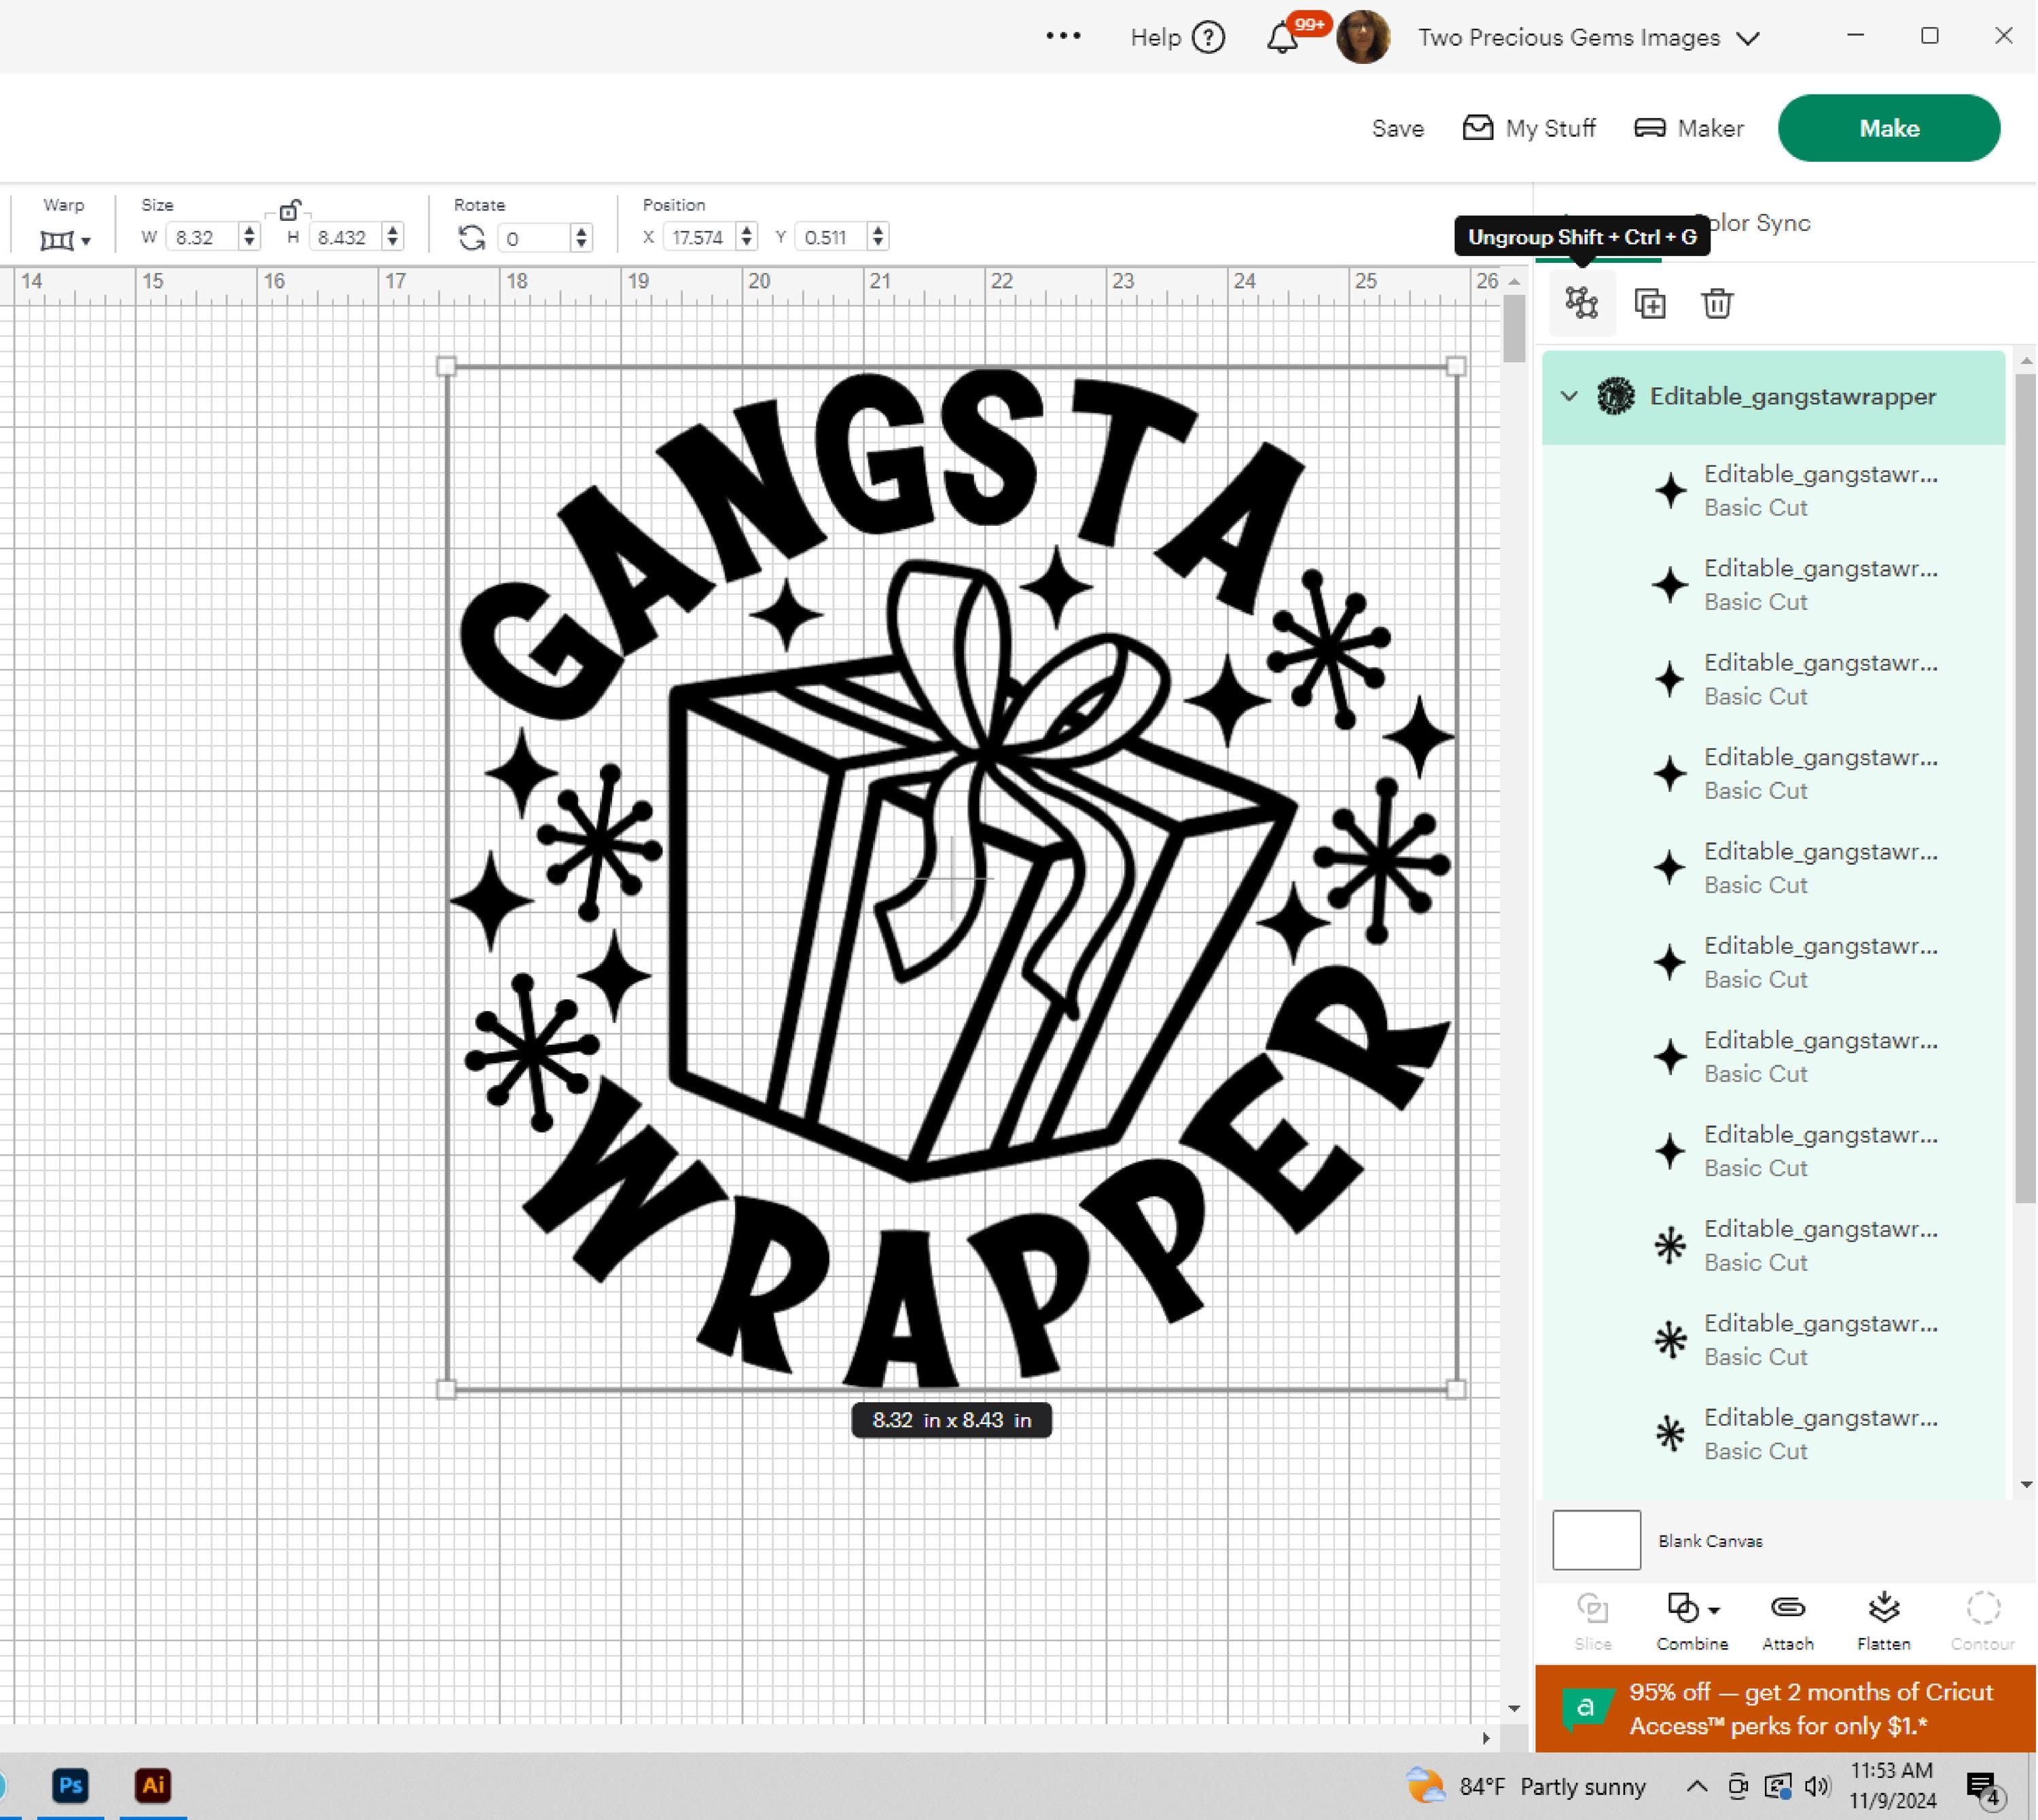Open the Combine tool menu
2038x1820 pixels.
pos(1691,1620)
